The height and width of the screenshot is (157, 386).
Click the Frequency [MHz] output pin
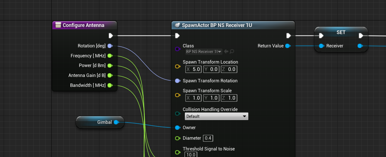tap(110, 56)
